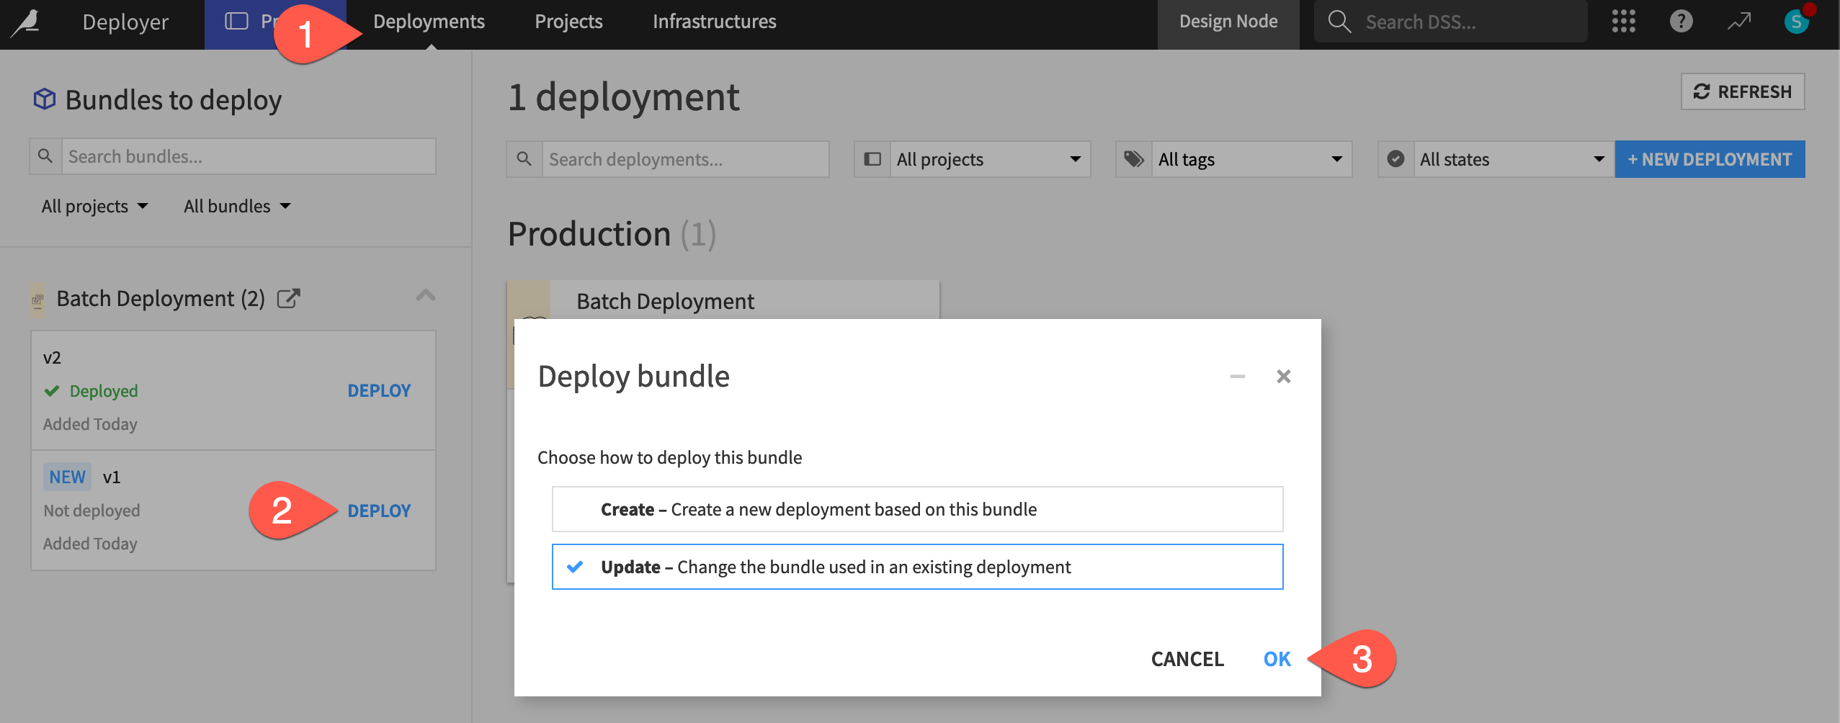Click the cube icon beside Bundles to deploy

43,99
